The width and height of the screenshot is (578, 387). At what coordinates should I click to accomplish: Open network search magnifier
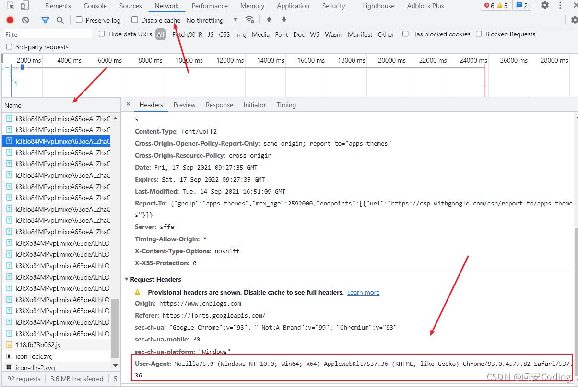click(x=60, y=20)
